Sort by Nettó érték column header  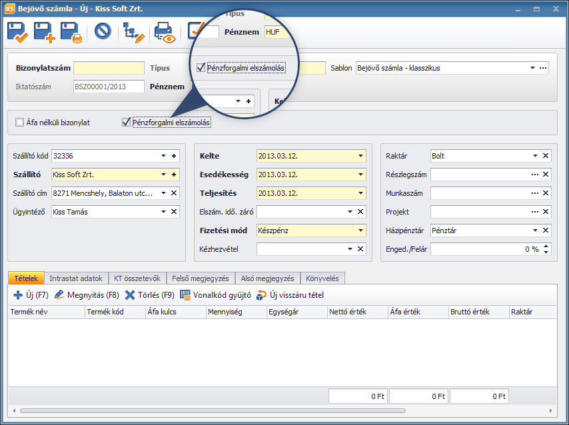click(x=357, y=312)
